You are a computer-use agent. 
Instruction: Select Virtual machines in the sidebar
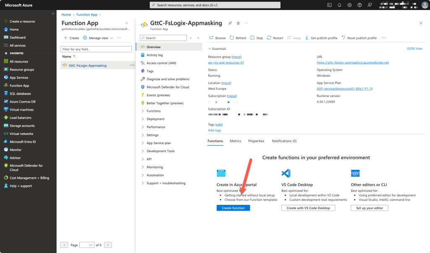21,110
